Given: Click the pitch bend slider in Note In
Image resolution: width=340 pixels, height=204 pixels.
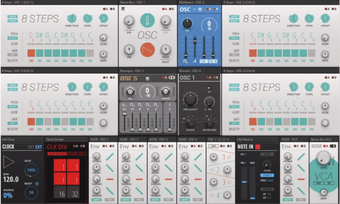Looking at the screenshot, I should click(244, 183).
